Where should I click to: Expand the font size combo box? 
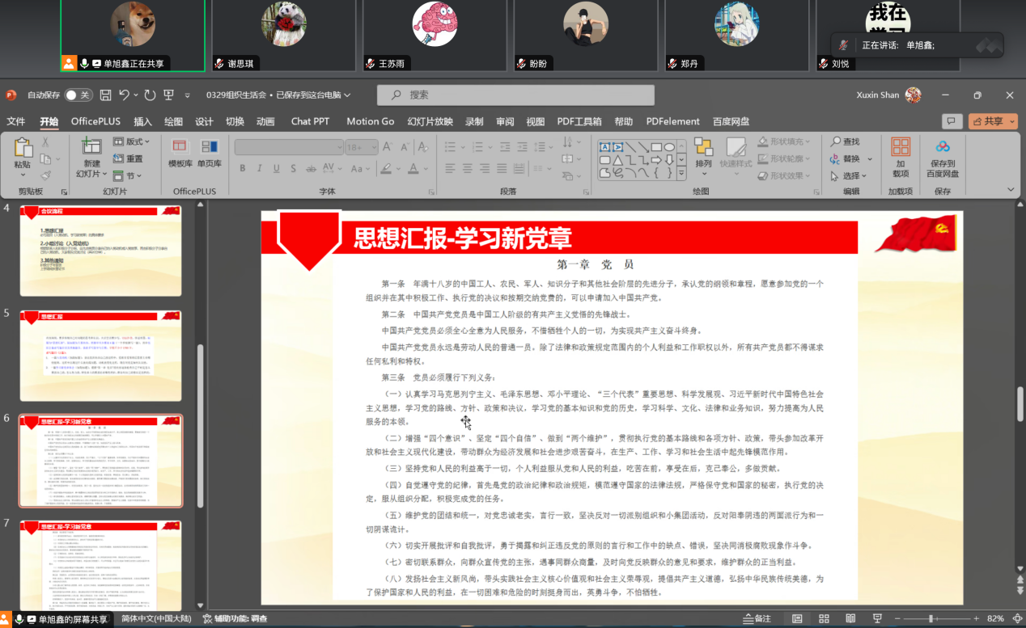tap(373, 147)
